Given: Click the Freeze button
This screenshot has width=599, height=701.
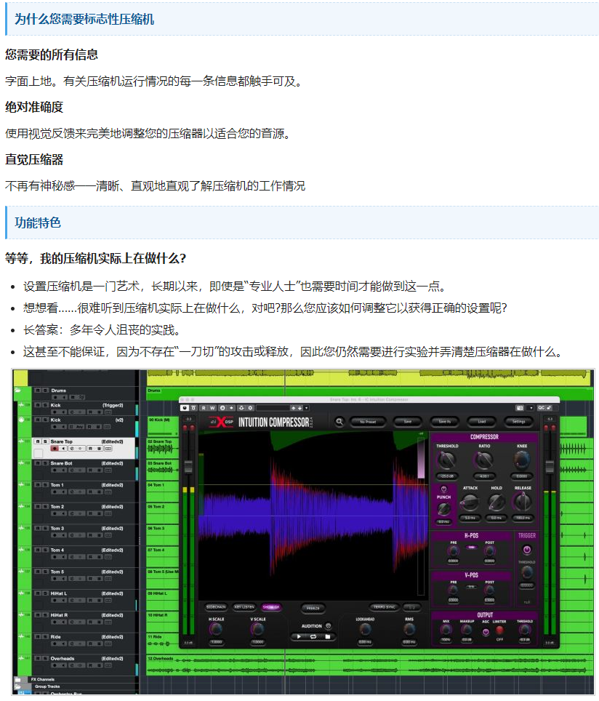Looking at the screenshot, I should [x=313, y=608].
